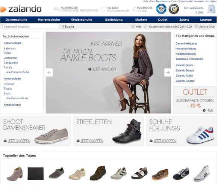Focus the Suchbegriff eingeben search field
218x185 pixels.
tap(30, 27)
